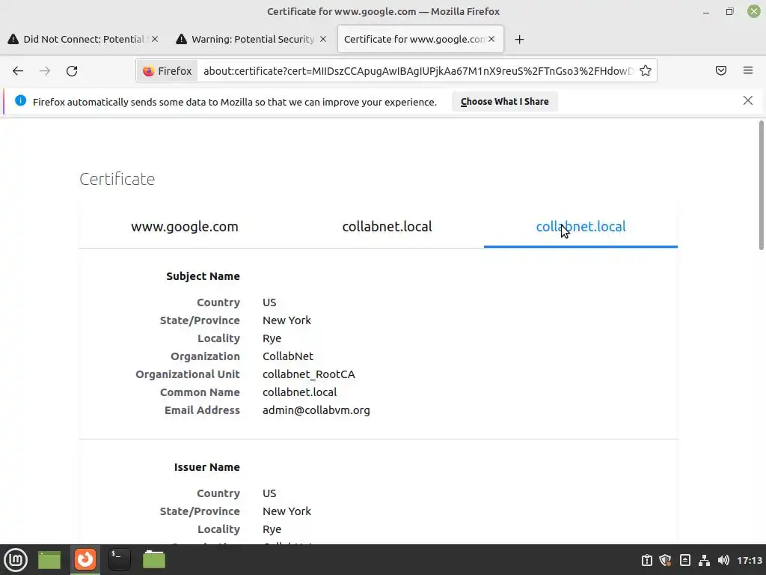Click Subject Name State/Province New York value

click(x=287, y=320)
